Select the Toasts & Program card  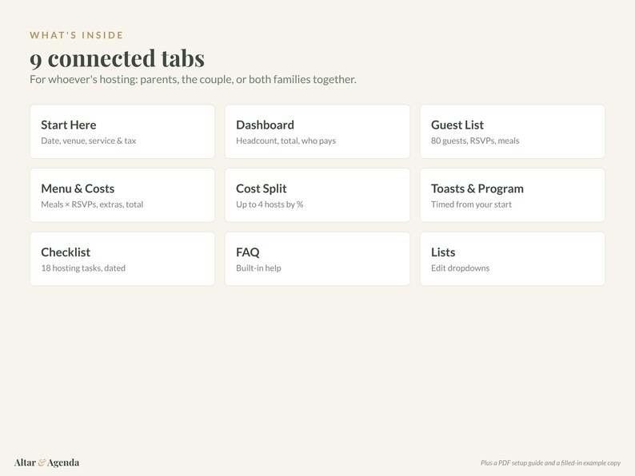513,195
